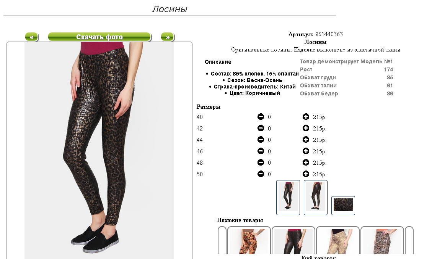432x259 pixels.
Task: Increase quantity for size 42
Action: 306,128
